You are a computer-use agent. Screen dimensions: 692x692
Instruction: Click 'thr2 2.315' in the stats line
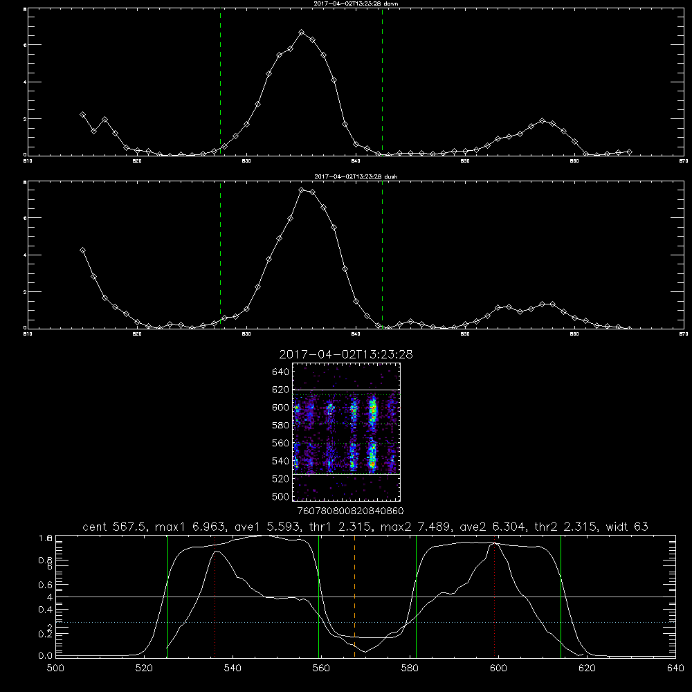pos(566,527)
